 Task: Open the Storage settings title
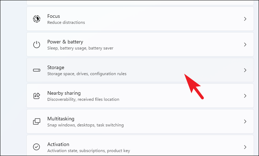[x=55, y=68]
